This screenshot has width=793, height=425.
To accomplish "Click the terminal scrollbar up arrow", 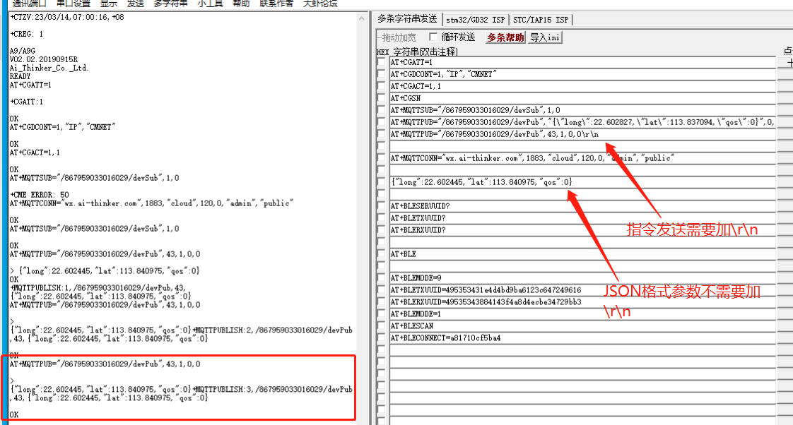I will [x=362, y=18].
